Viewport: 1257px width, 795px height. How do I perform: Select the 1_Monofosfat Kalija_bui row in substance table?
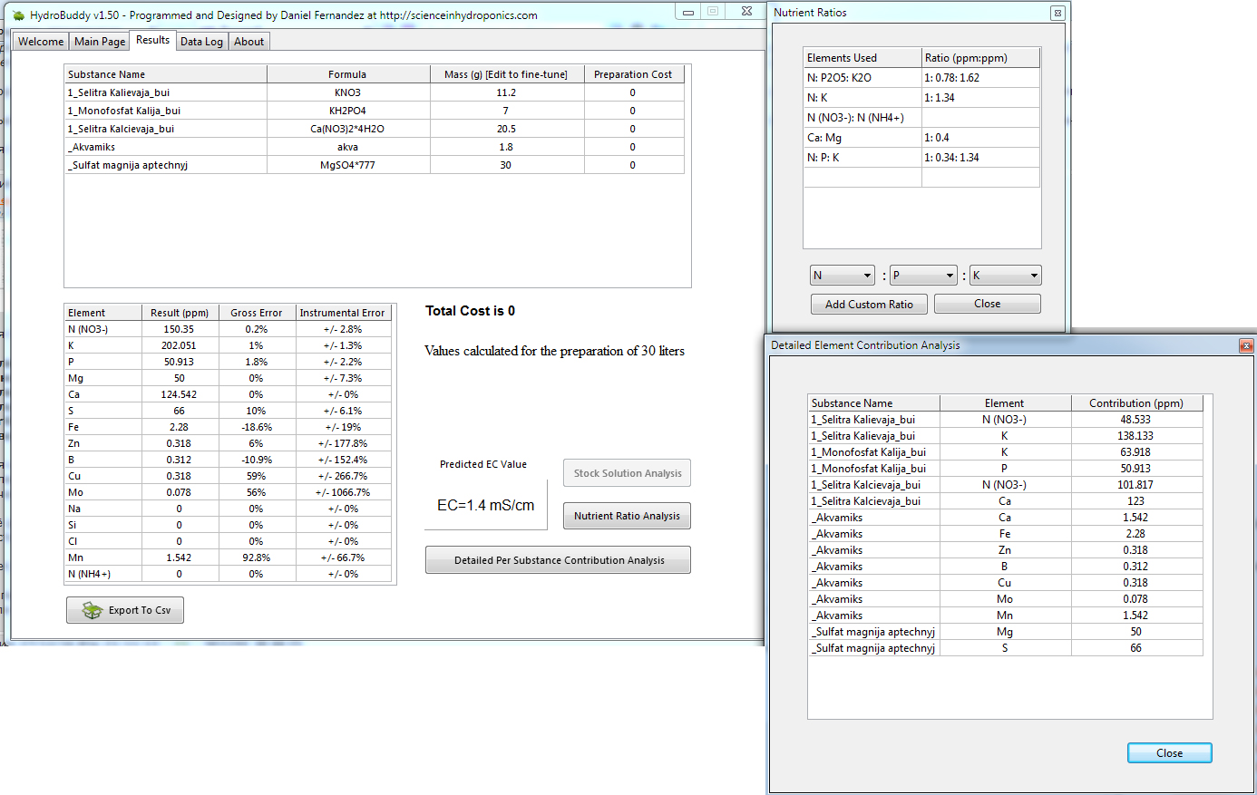pos(375,111)
